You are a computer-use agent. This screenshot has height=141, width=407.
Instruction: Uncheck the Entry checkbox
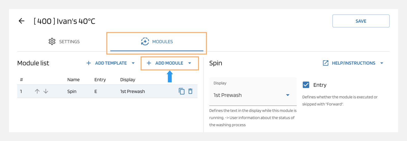(306, 85)
